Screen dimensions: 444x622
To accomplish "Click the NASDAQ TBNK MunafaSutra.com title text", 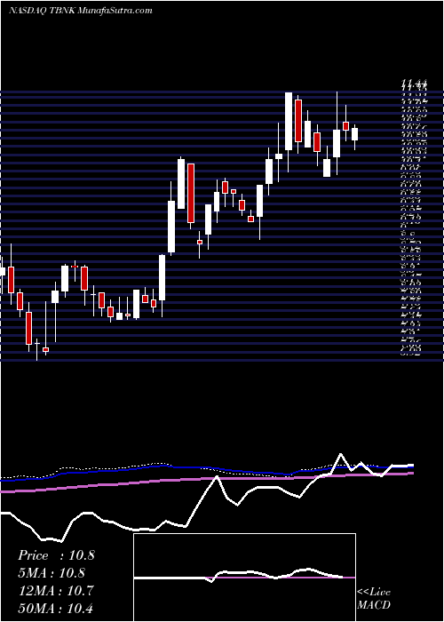I will [81, 11].
